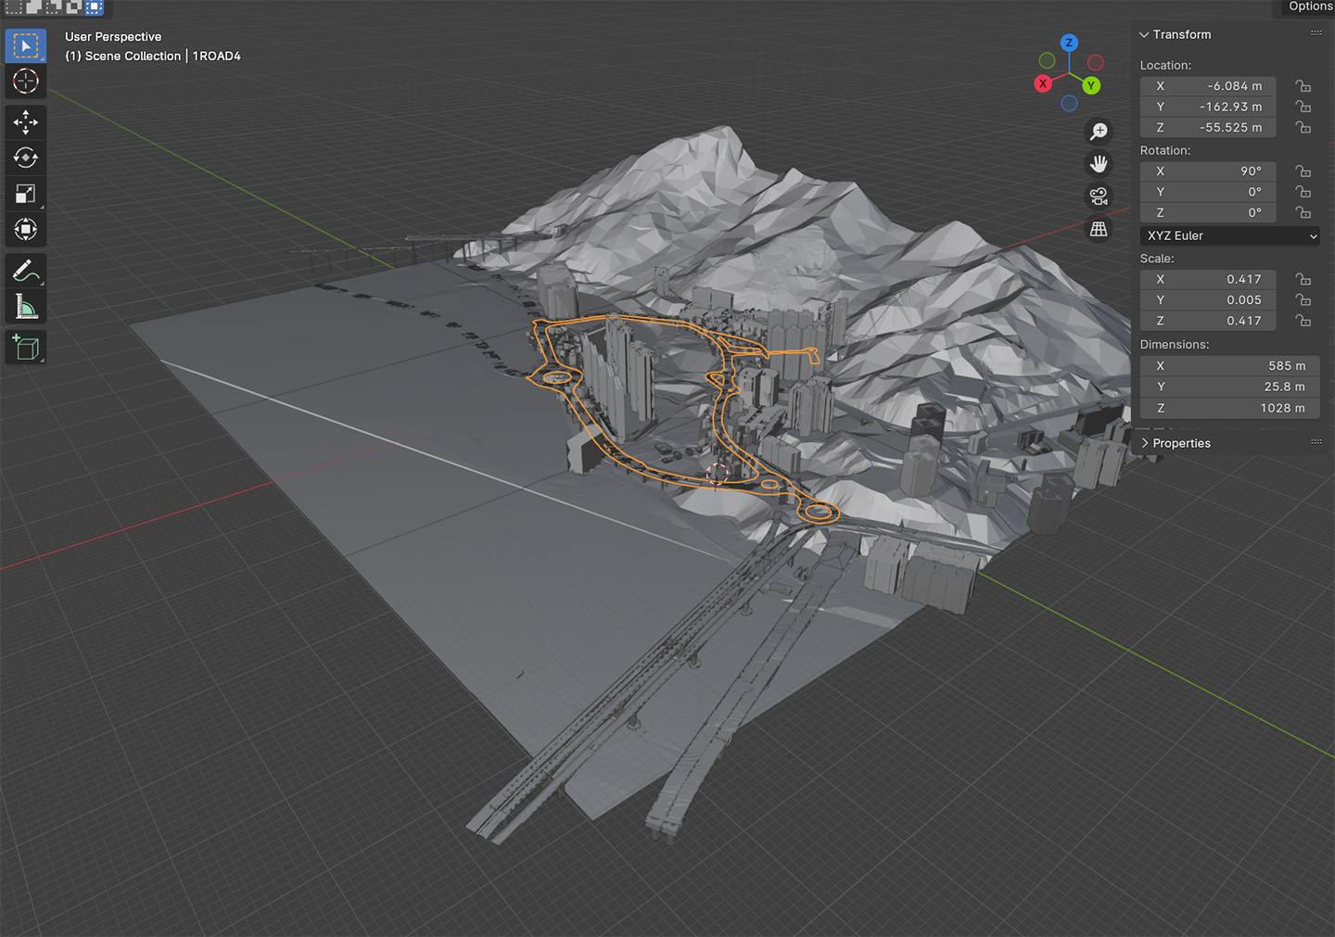Screen dimensions: 1335x937
Task: Pick the Measure tool
Action: tap(25, 307)
